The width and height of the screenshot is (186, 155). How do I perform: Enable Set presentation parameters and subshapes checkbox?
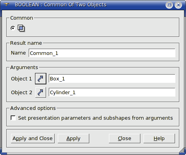pos(13,118)
